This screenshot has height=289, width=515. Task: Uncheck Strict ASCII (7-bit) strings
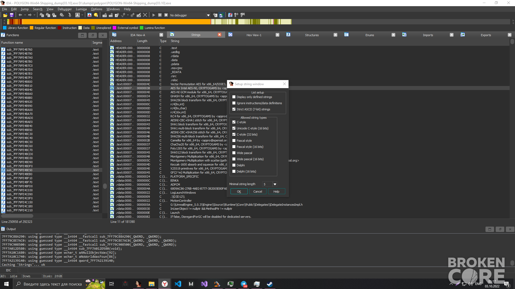(234, 109)
